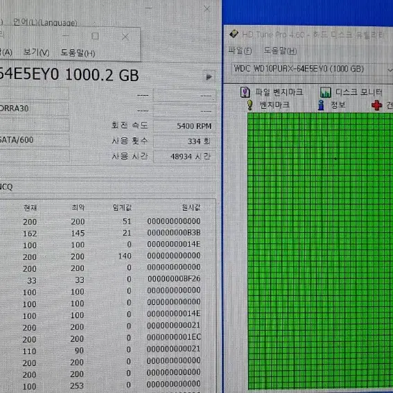
Task: Select current value 110
Action: pyautogui.click(x=29, y=351)
